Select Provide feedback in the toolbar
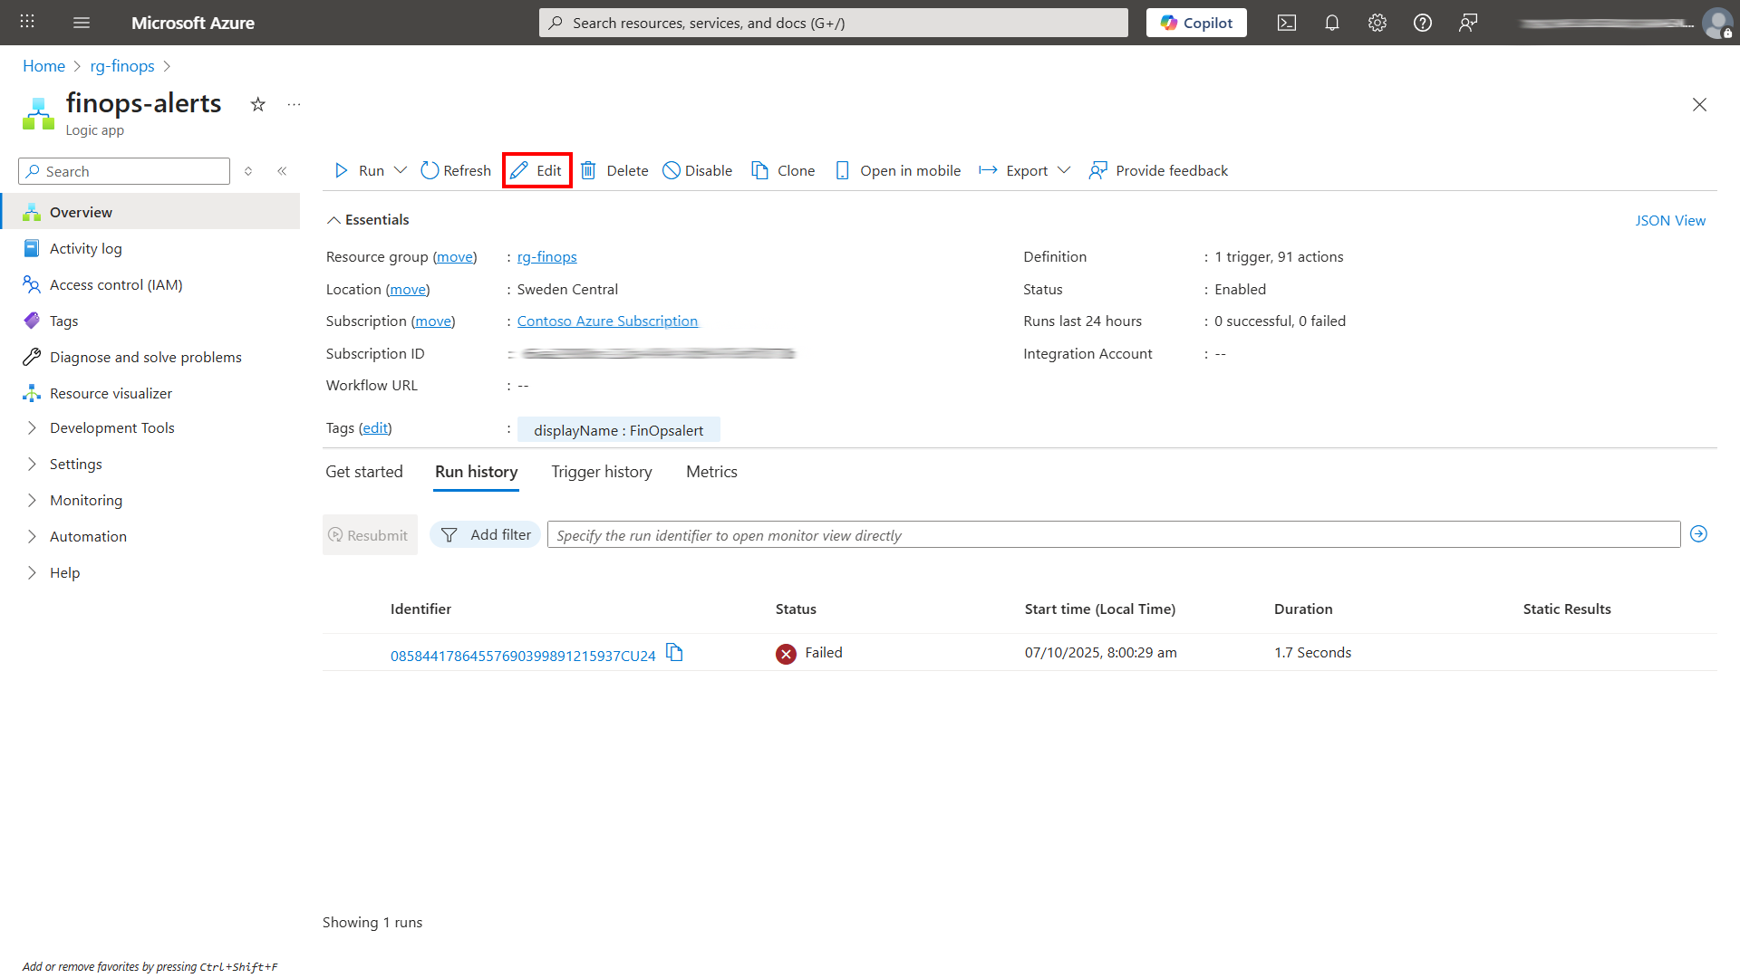Screen dimensions: 1740x978 point(1158,170)
